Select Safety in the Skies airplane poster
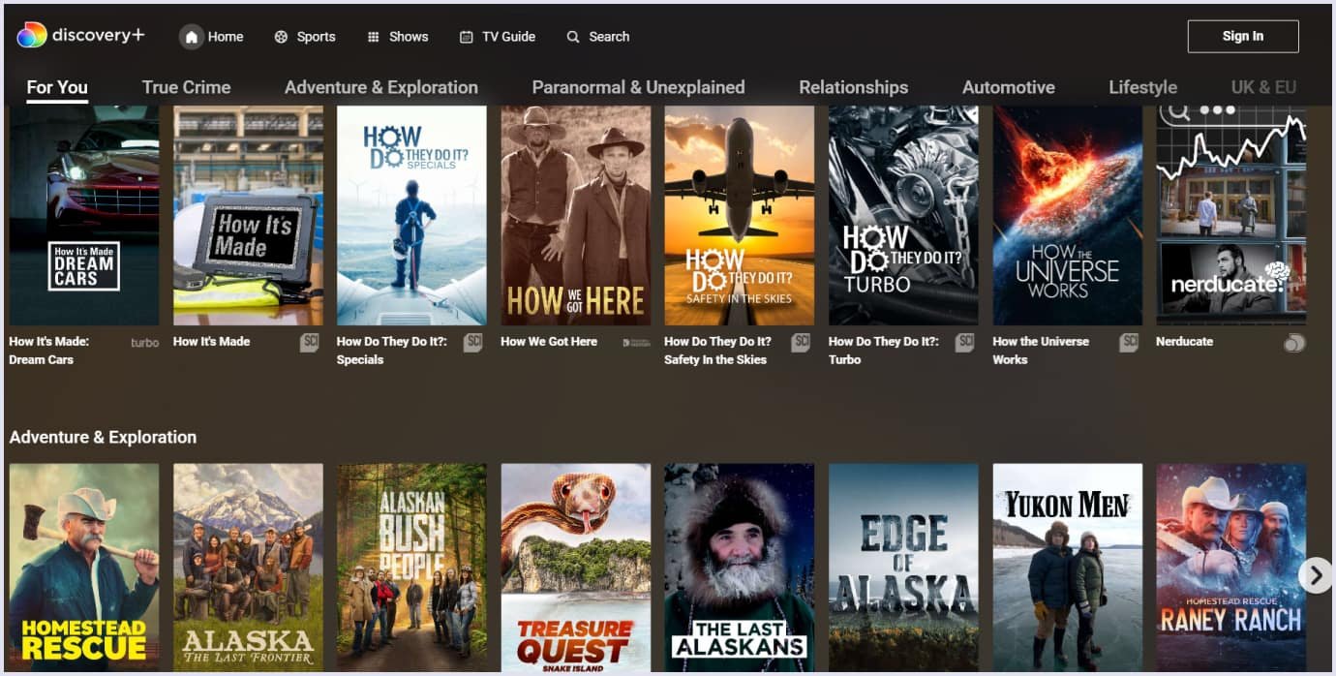The height and width of the screenshot is (676, 1336). tap(740, 215)
